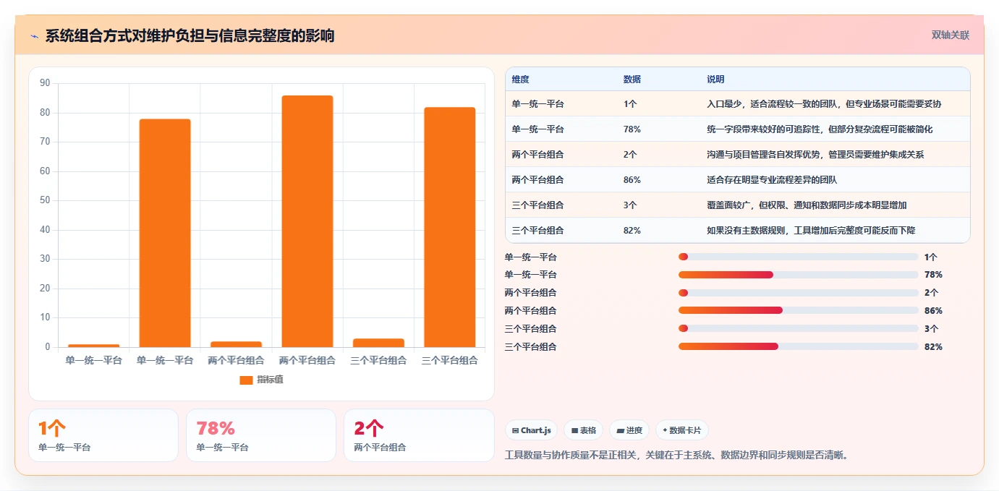Click the y-axis value 90

click(x=45, y=83)
